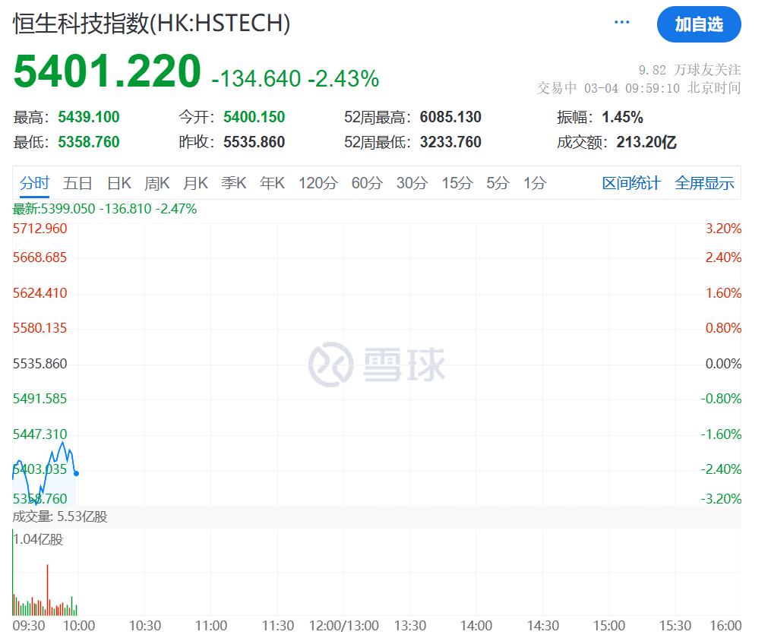Select the 分时 intraday chart tab

(x=34, y=183)
